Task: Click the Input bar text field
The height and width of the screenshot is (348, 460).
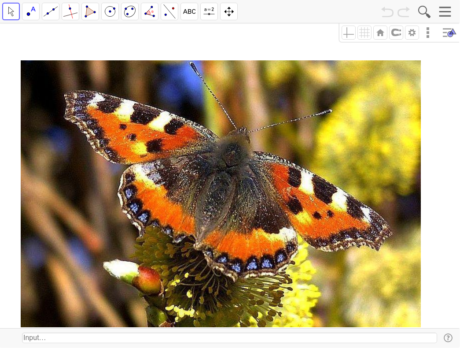Action: (229, 338)
